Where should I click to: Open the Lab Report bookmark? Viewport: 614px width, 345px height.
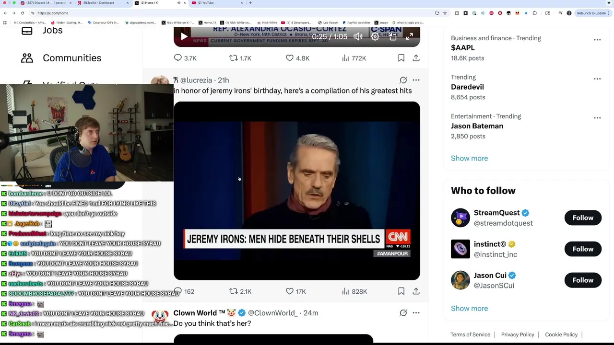pos(328,23)
